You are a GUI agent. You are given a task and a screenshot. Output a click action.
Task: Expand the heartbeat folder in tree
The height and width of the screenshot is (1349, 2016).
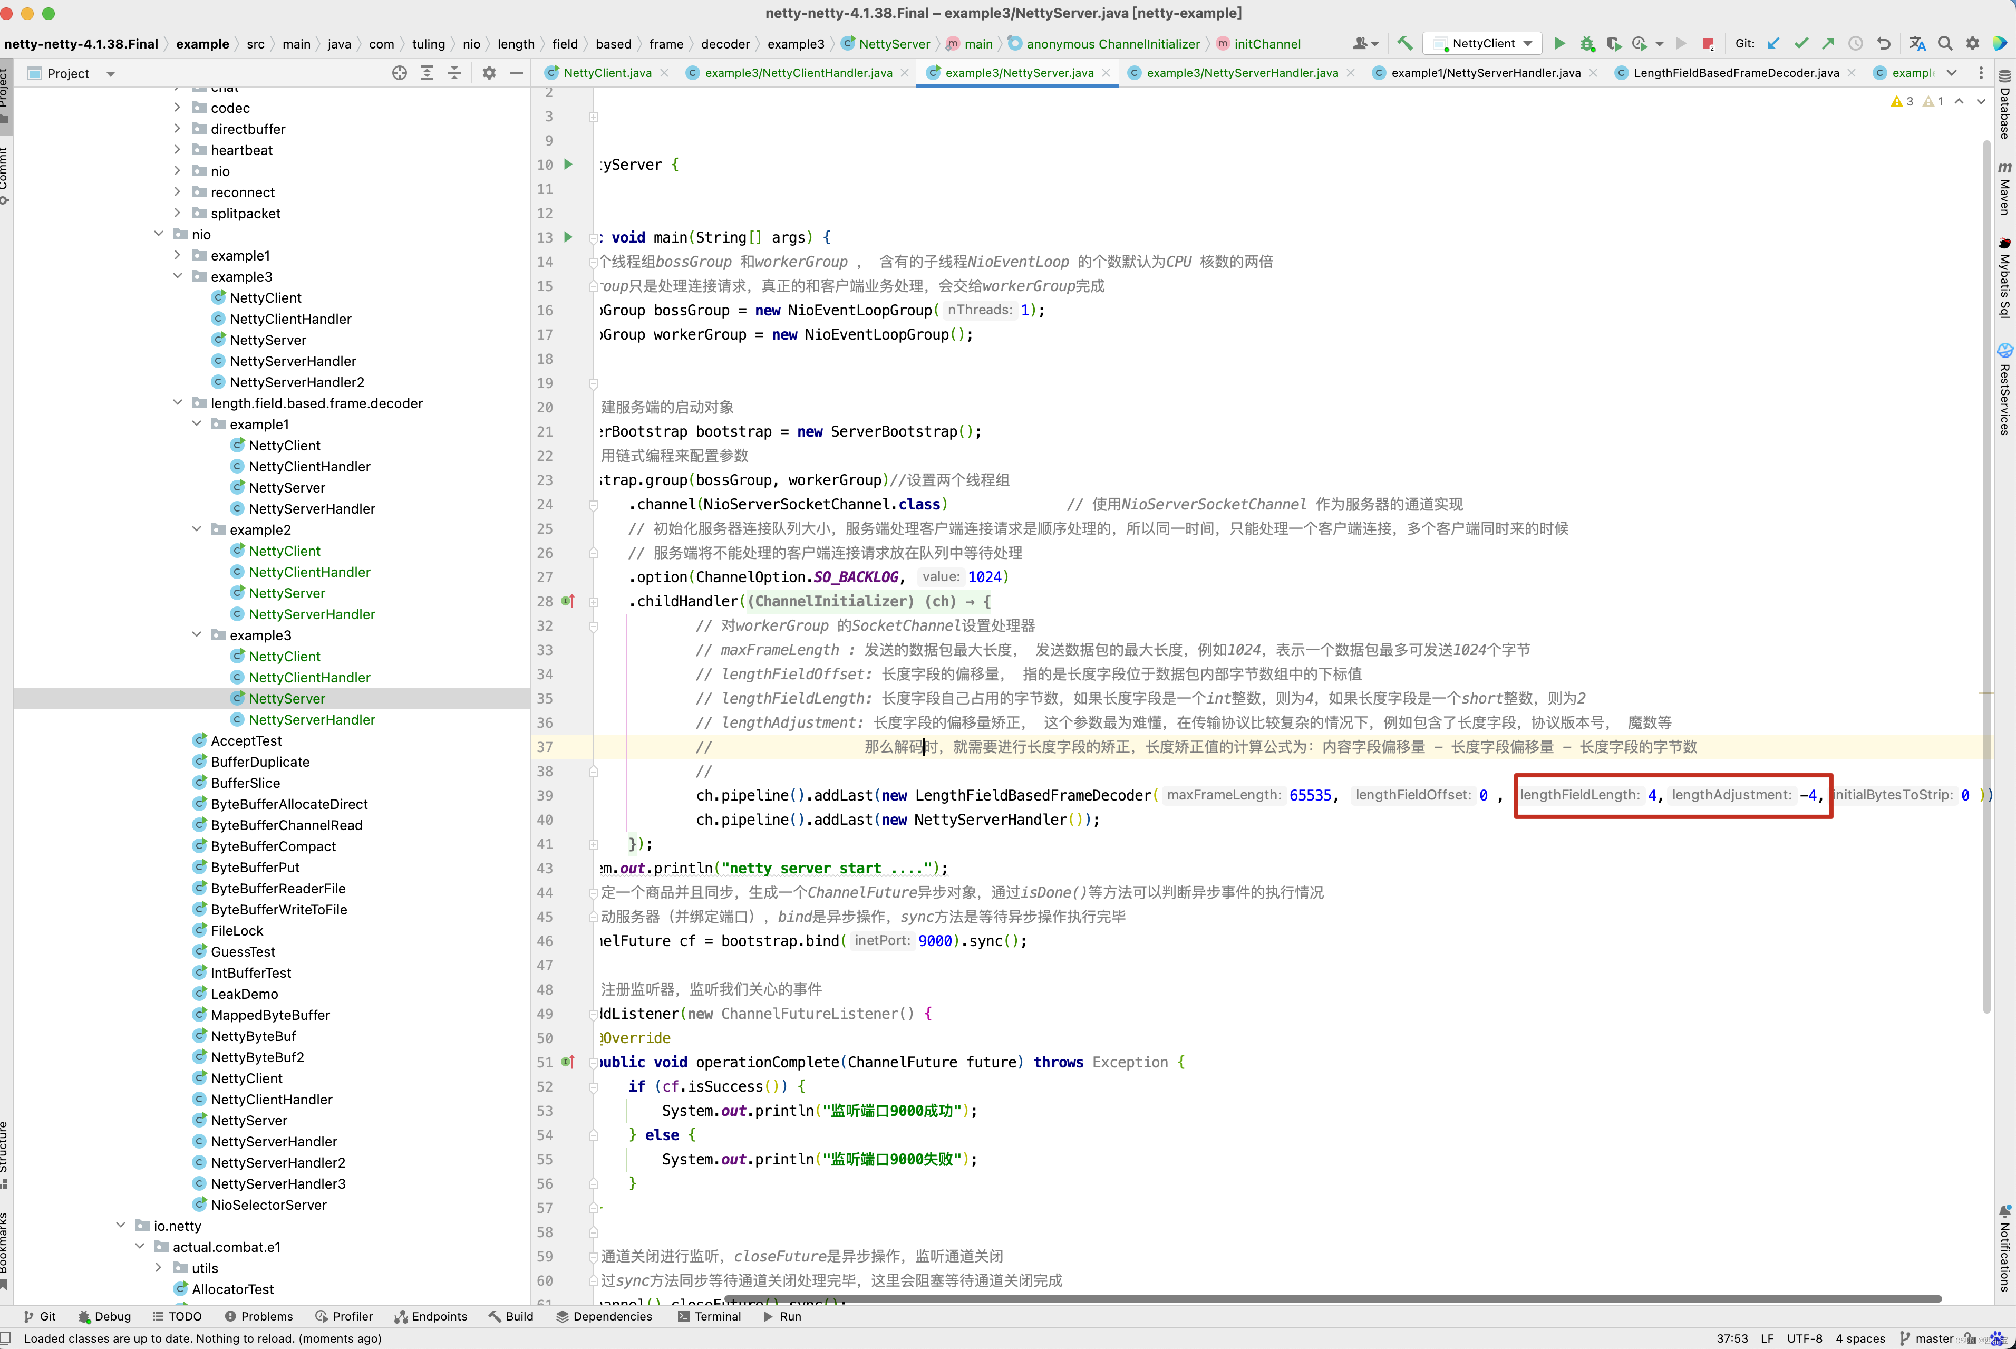(178, 150)
